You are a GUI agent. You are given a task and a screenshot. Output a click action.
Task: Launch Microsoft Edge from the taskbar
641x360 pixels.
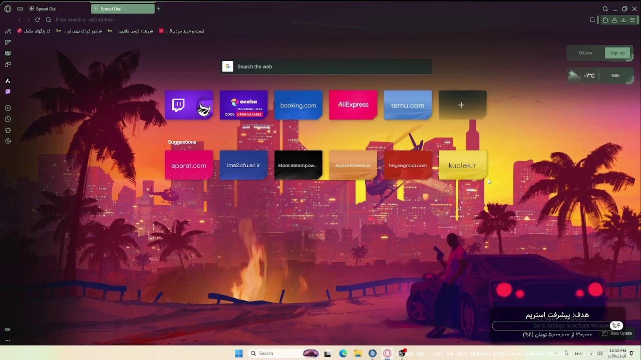(343, 353)
